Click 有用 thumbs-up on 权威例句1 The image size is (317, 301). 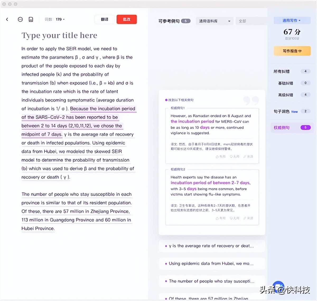221,157
